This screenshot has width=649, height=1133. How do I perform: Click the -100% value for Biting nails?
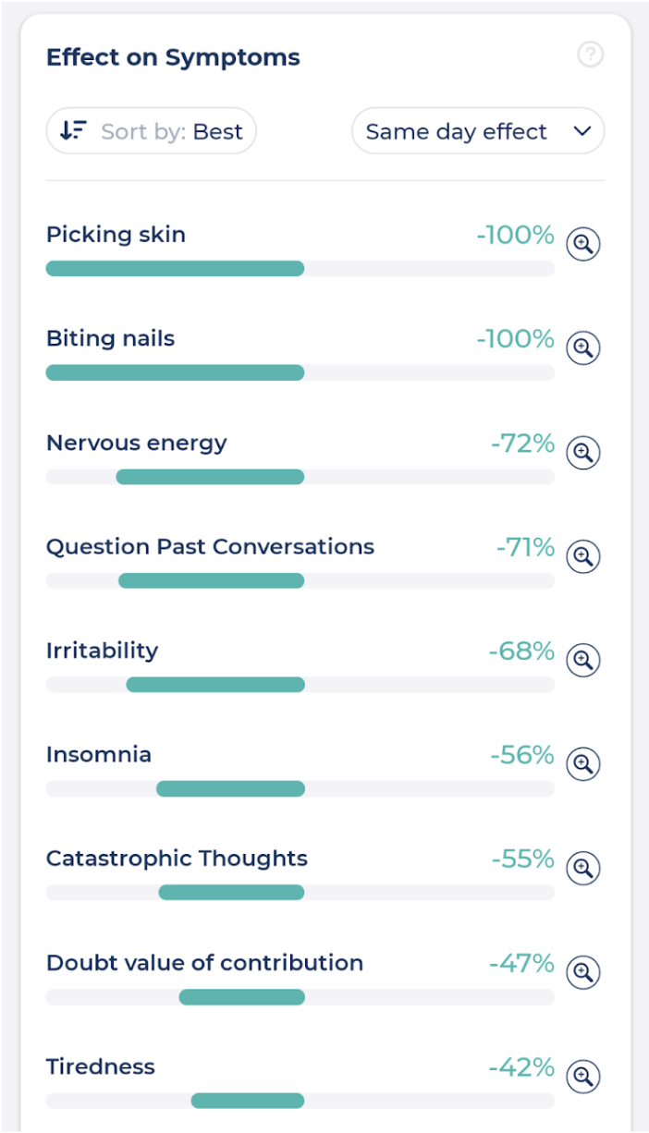point(515,339)
